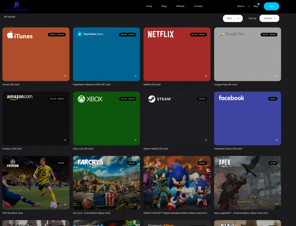Screen dimensions: 296x226
Task: Open Steam Wallet Gift Card title link
Action: tap(156, 149)
